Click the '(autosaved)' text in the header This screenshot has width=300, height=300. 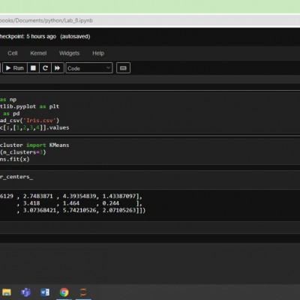coord(75,37)
